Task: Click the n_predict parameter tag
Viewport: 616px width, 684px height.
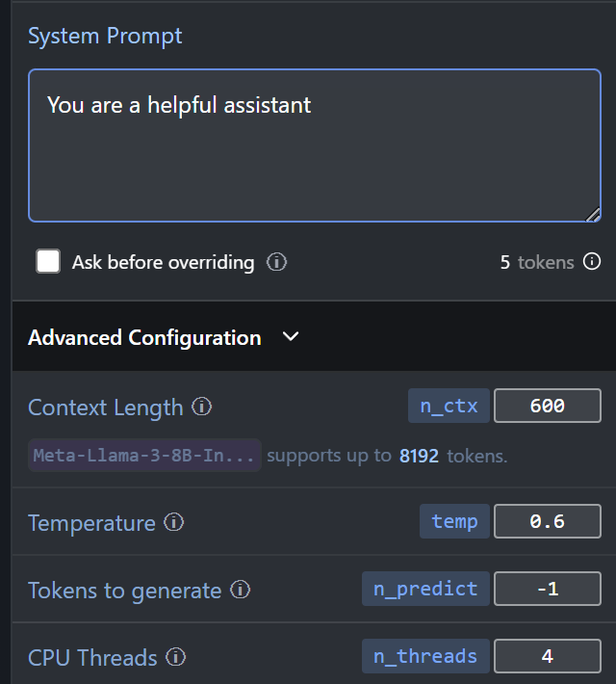Action: (425, 589)
